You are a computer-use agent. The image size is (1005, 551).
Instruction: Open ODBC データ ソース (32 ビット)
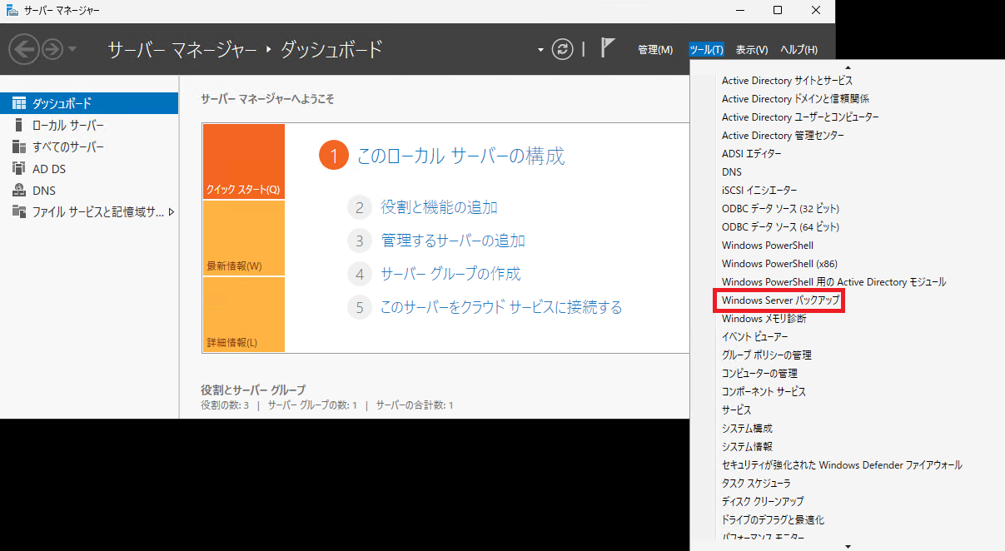click(781, 209)
